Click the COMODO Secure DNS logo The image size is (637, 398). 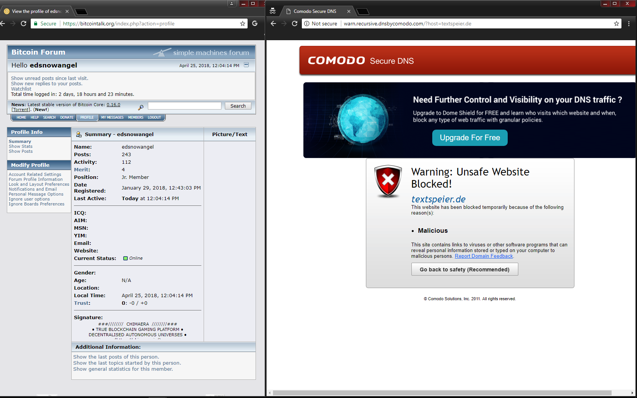pos(361,61)
